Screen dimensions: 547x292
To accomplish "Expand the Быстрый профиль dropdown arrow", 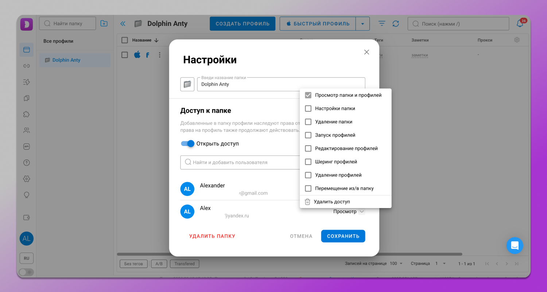I will pos(362,23).
